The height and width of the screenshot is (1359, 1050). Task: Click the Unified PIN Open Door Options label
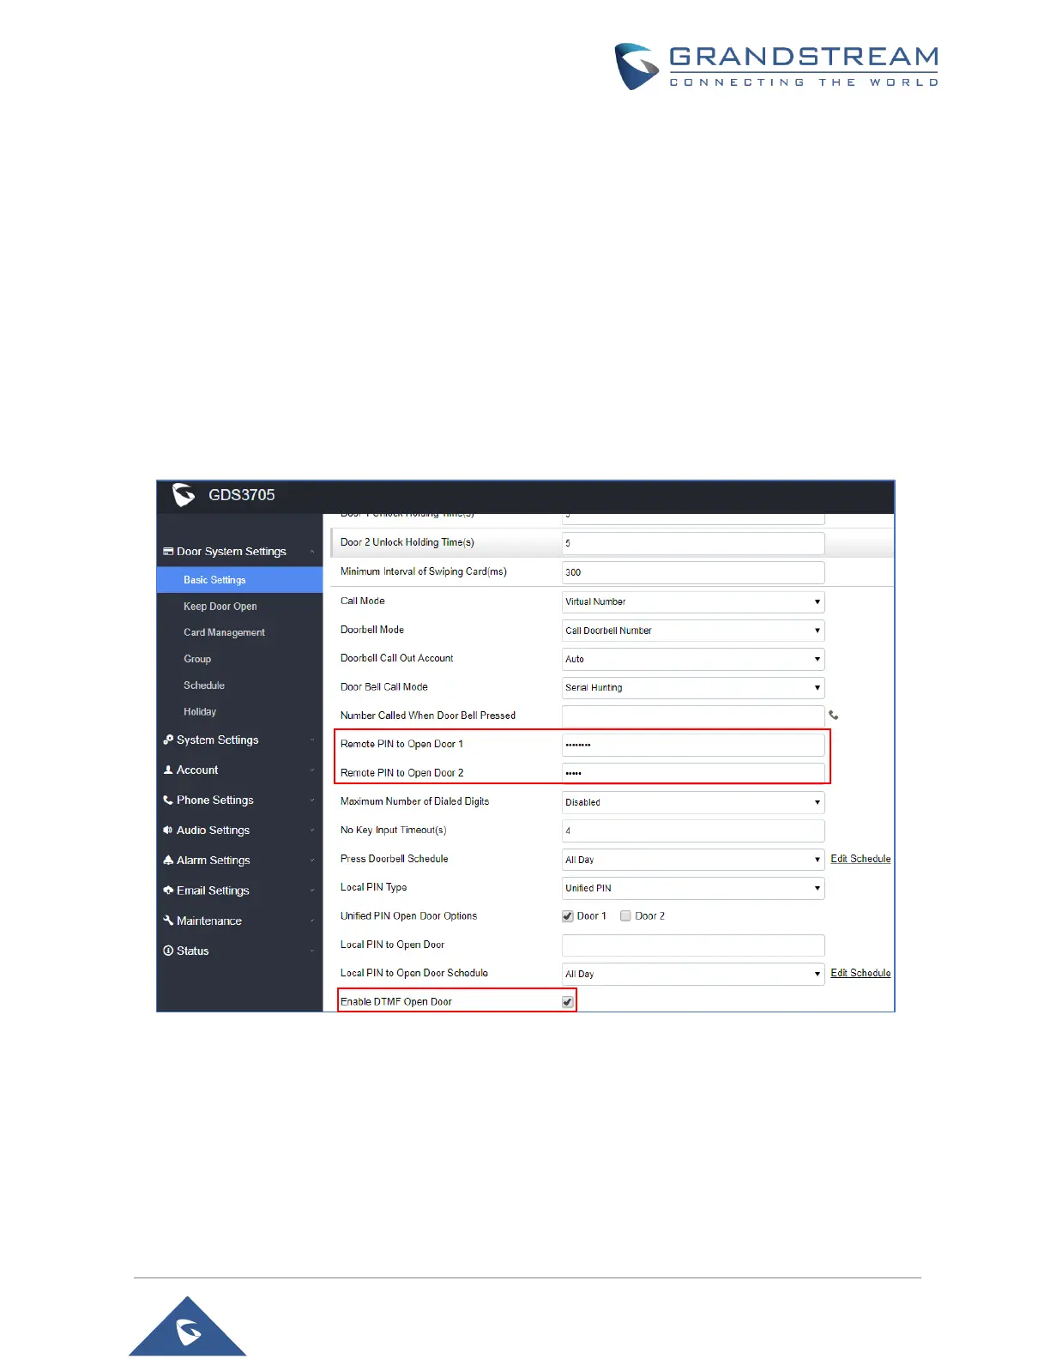click(408, 916)
